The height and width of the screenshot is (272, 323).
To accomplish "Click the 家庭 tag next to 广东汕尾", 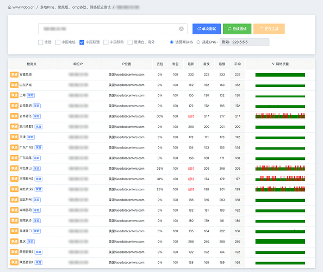I will click(x=36, y=158).
